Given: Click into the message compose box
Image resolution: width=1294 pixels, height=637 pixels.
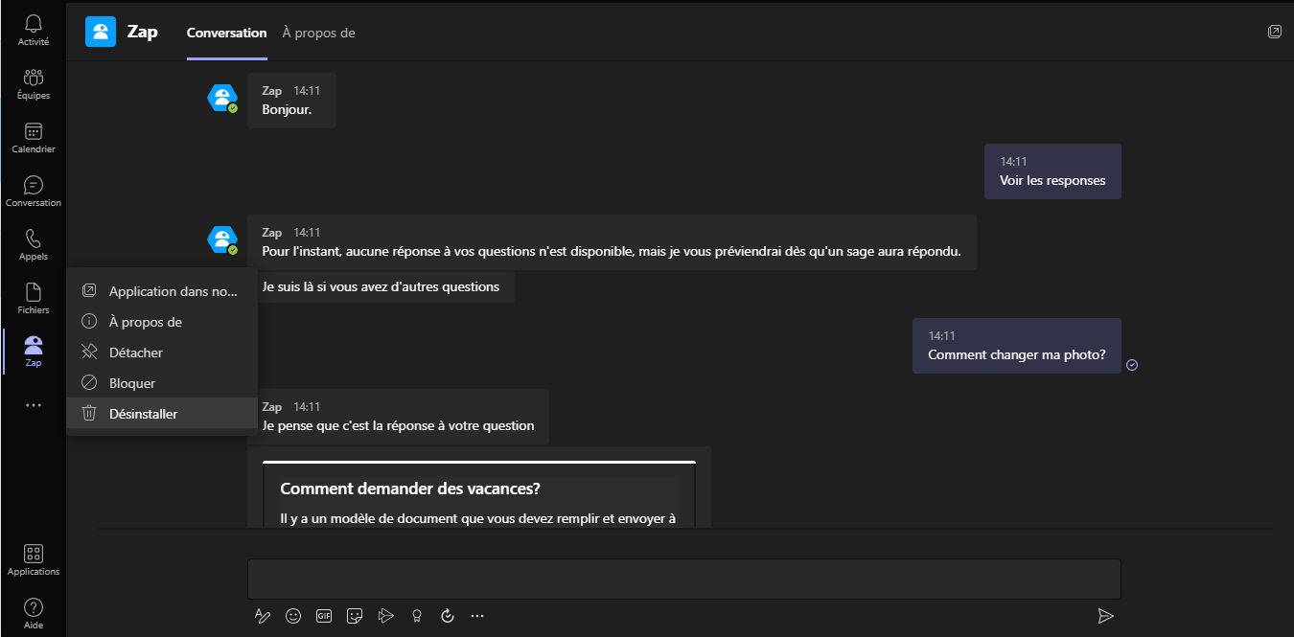Looking at the screenshot, I should click(684, 580).
